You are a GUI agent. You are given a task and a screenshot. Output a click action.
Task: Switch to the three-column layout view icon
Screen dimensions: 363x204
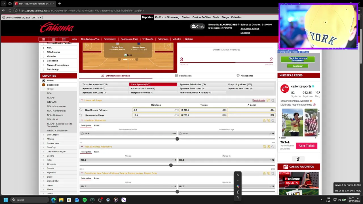pyautogui.click(x=44, y=39)
